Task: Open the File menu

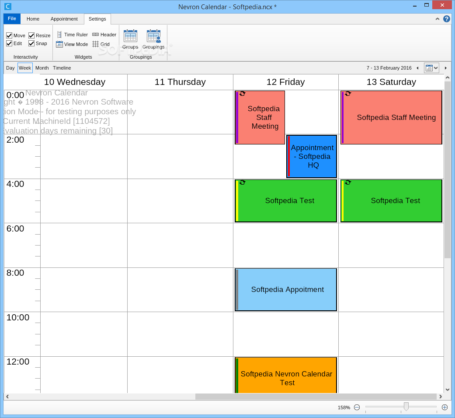Action: [12, 19]
